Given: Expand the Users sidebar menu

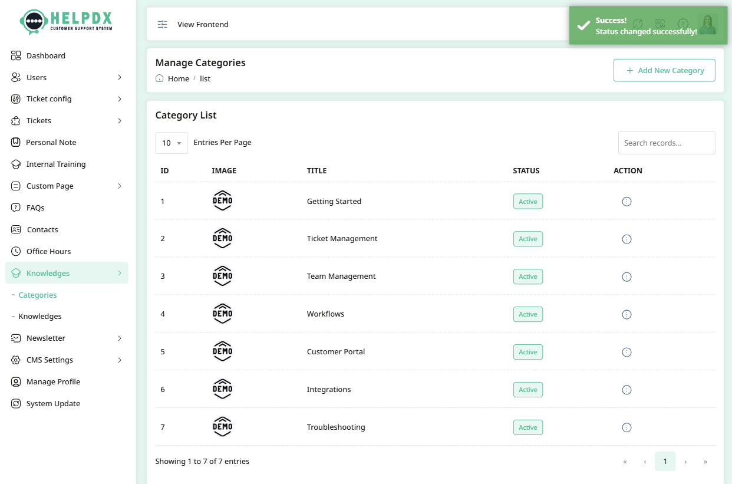Looking at the screenshot, I should click(67, 77).
